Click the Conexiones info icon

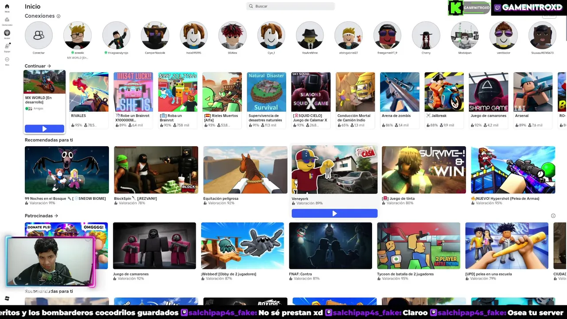click(x=58, y=16)
